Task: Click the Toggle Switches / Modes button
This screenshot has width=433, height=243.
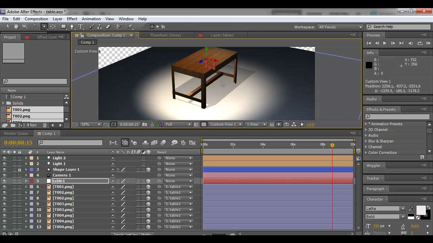Action: coord(132,234)
